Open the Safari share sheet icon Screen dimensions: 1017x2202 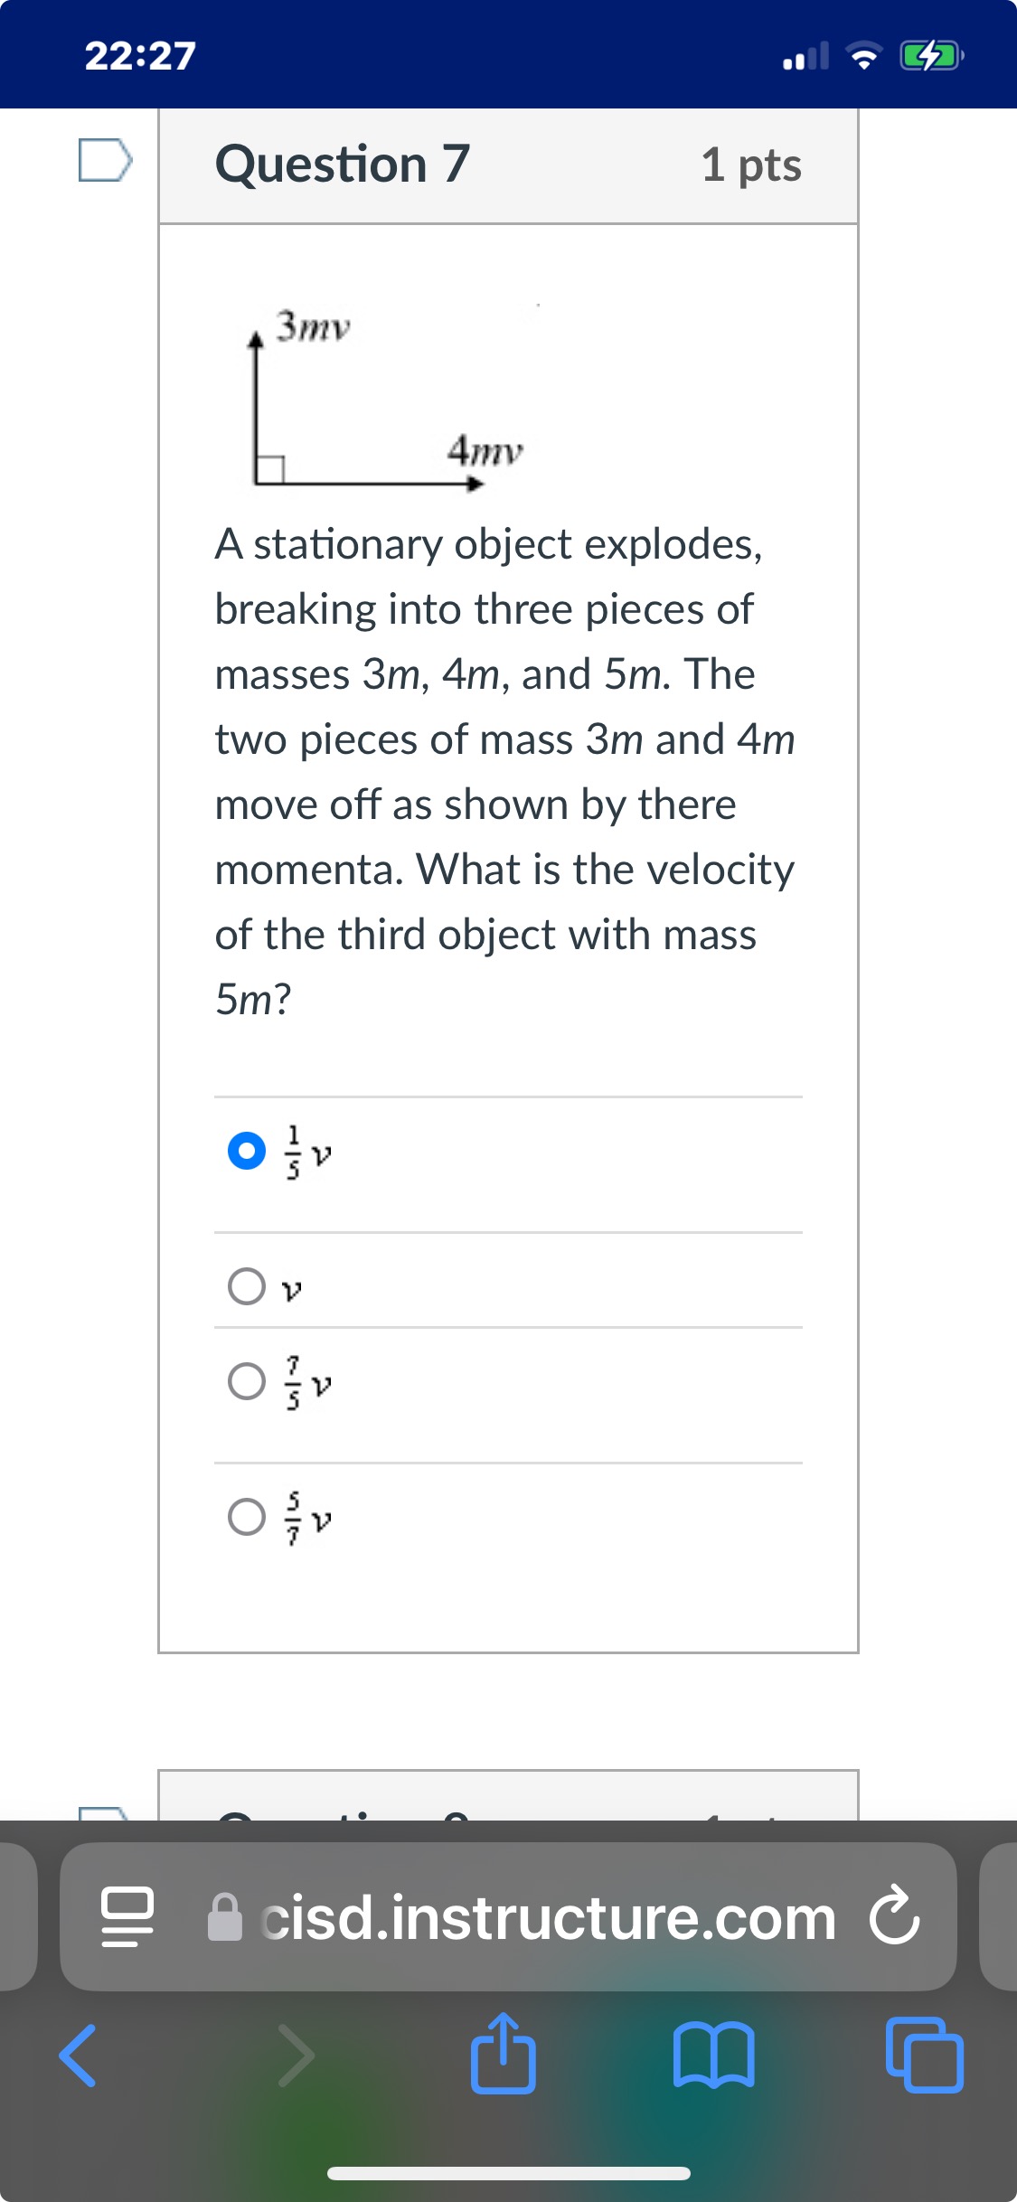pos(504,2053)
